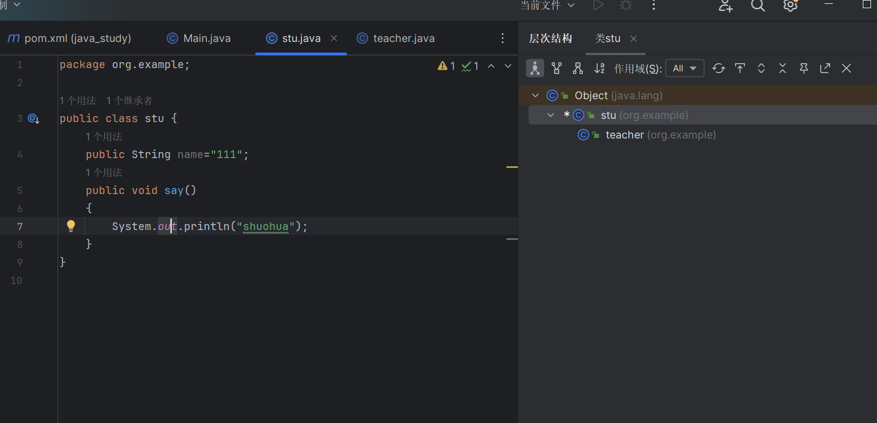This screenshot has width=877, height=423.
Task: Open more run actions menu
Action: pyautogui.click(x=654, y=5)
